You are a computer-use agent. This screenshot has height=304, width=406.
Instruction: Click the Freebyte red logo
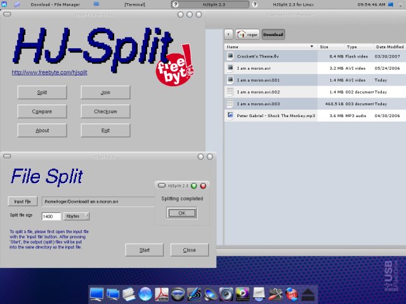[x=175, y=66]
